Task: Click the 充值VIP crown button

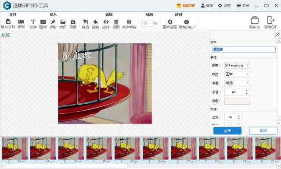Action: 186,6
